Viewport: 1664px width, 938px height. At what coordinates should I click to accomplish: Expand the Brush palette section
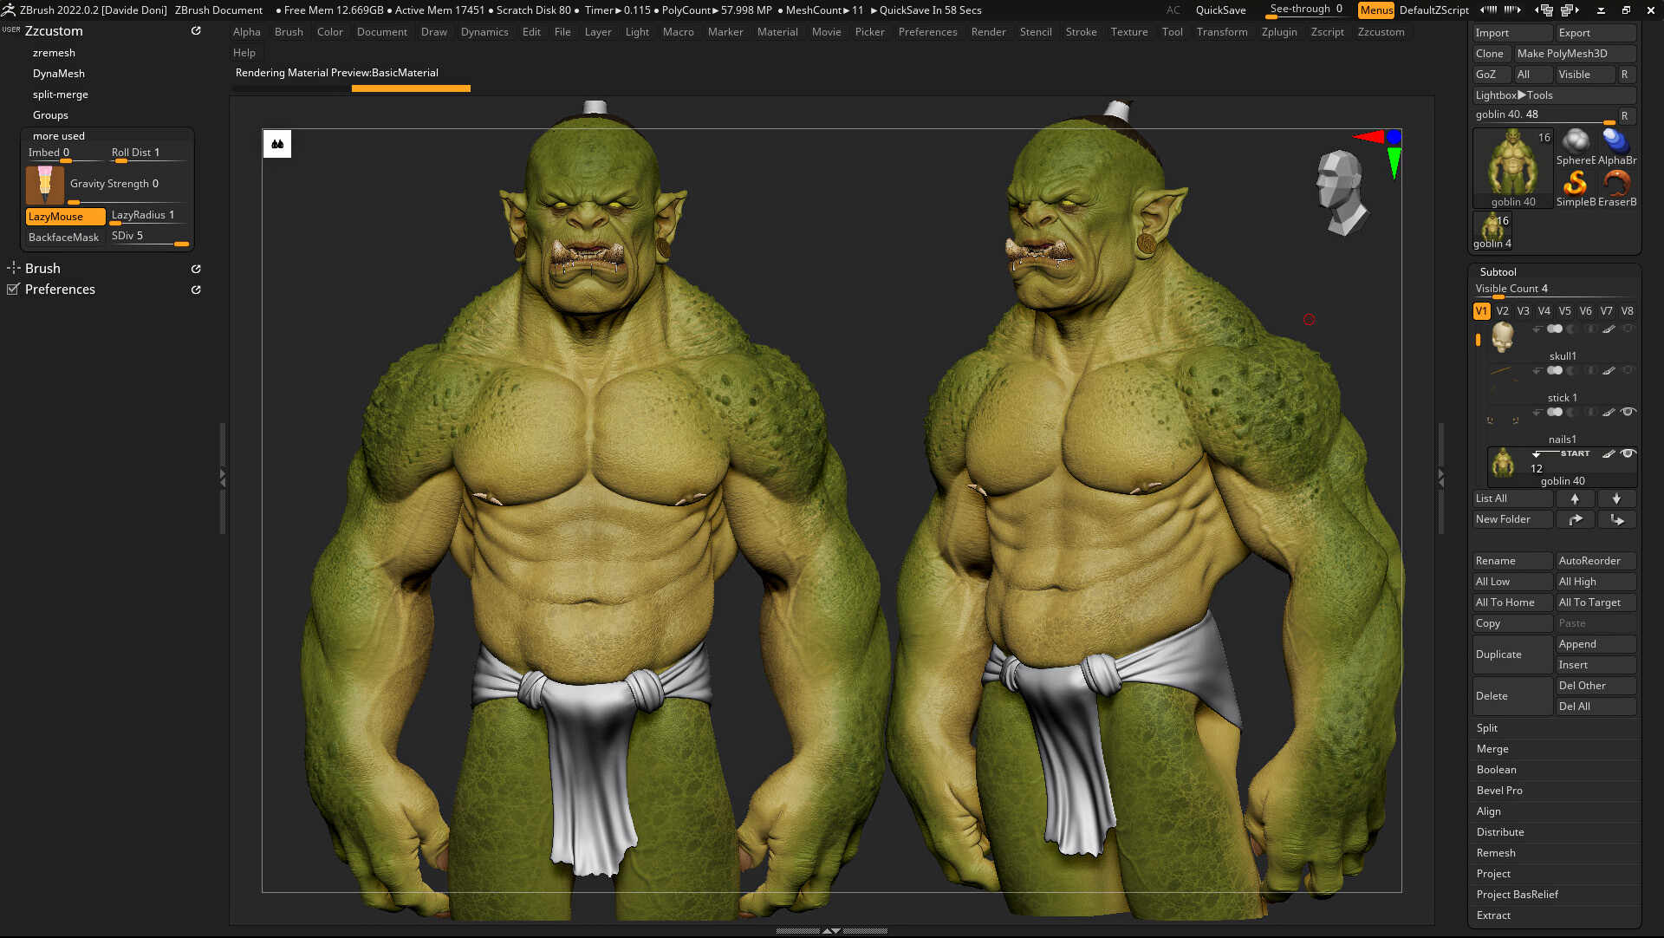[x=42, y=269]
